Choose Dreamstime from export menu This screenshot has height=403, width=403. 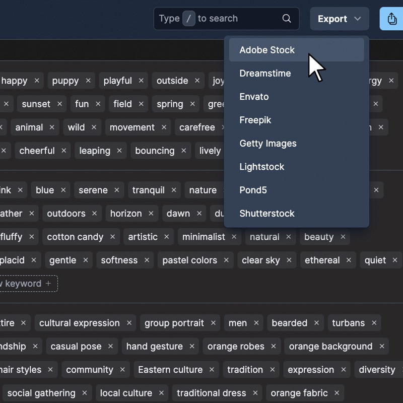296,73
